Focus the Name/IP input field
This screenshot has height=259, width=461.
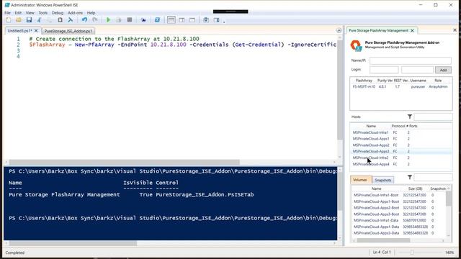click(x=411, y=60)
